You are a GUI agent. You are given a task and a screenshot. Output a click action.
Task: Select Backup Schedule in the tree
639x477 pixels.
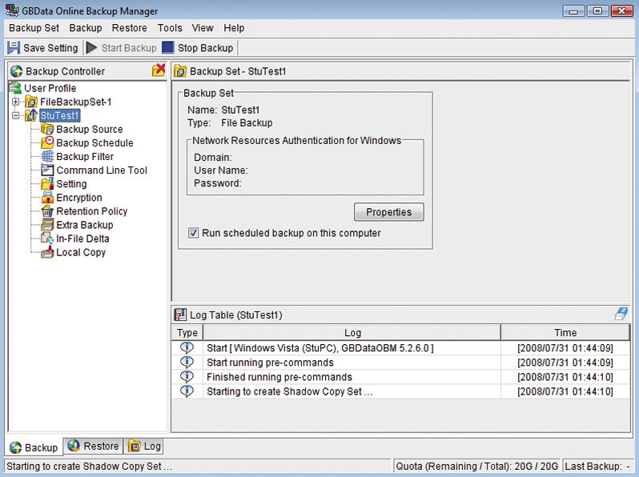coord(94,143)
